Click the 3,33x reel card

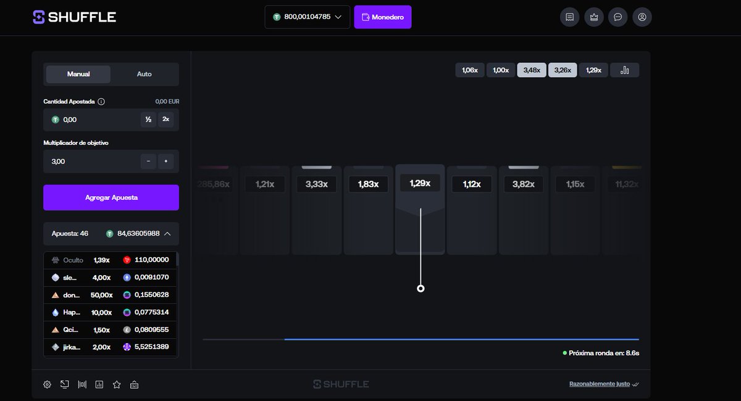[x=316, y=210]
